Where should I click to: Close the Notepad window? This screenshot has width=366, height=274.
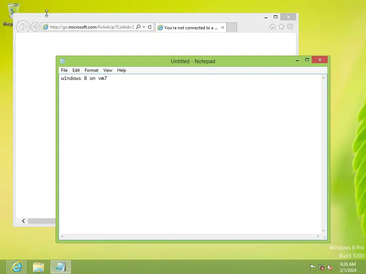click(x=320, y=60)
